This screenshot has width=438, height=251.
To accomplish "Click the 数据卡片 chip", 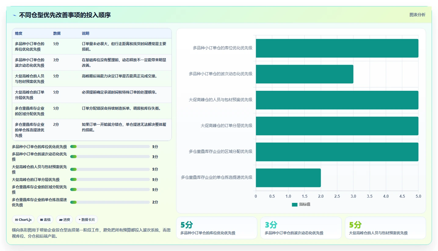I will (x=87, y=220).
